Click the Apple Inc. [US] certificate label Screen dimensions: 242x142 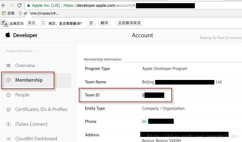point(46,5)
